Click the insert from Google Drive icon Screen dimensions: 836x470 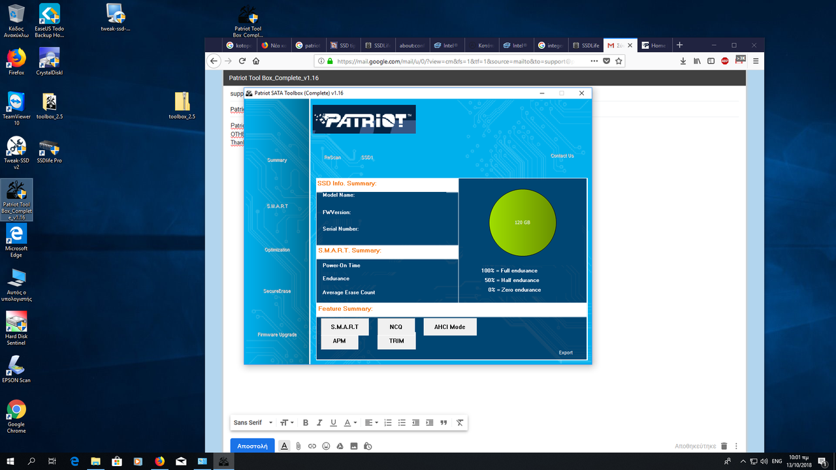[340, 446]
